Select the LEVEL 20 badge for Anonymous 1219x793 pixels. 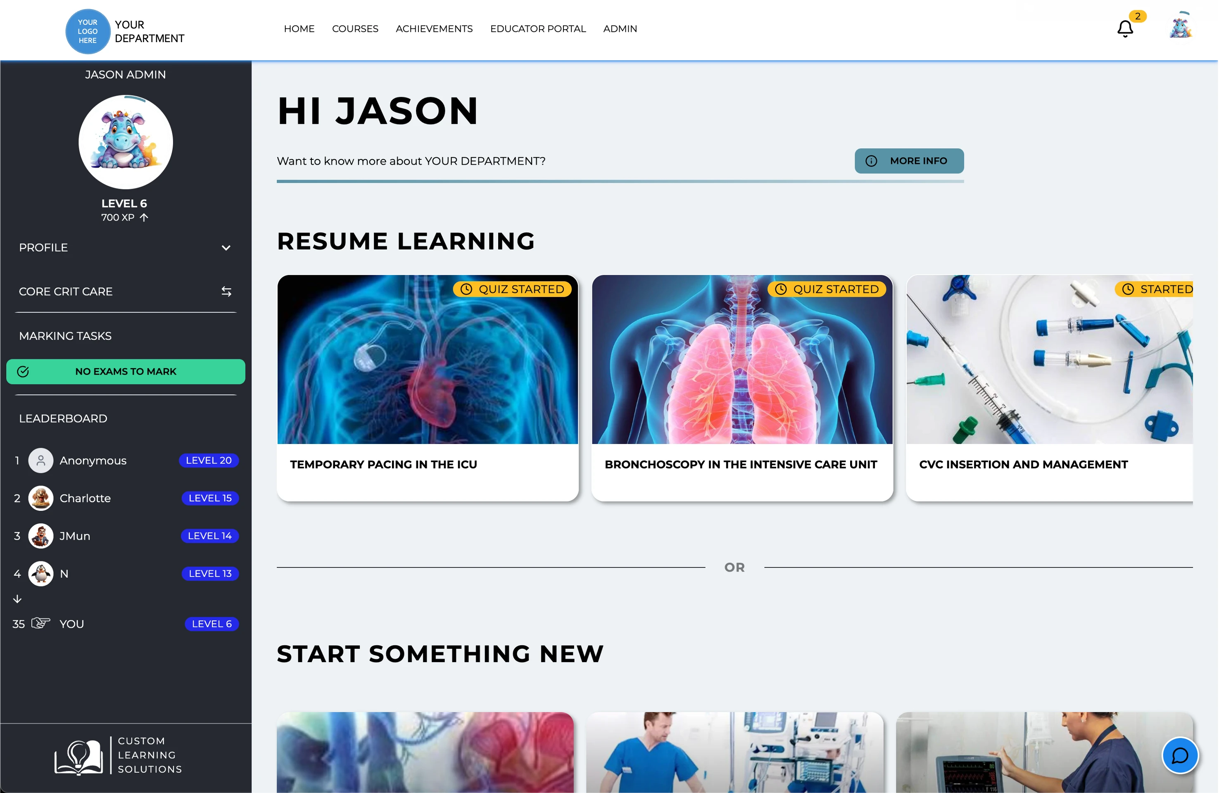point(209,461)
